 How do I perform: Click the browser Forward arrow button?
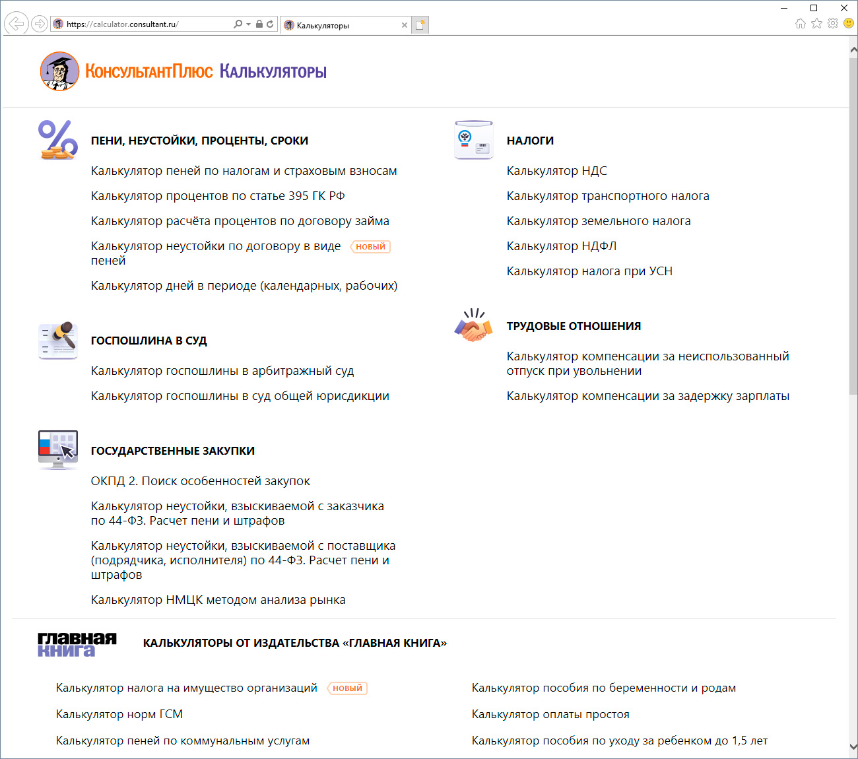[40, 24]
